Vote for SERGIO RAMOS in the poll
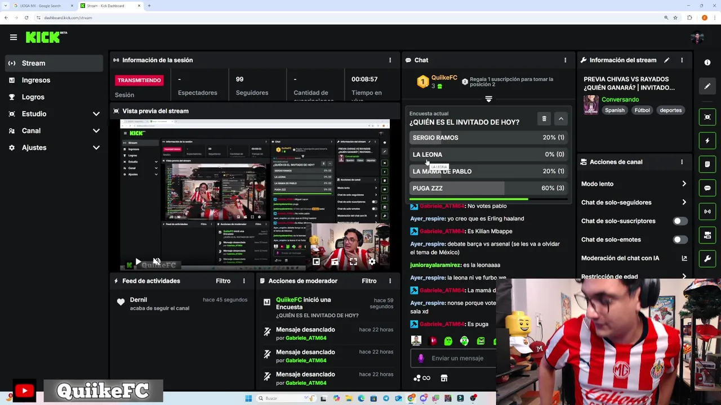721x405 pixels. 488,137
